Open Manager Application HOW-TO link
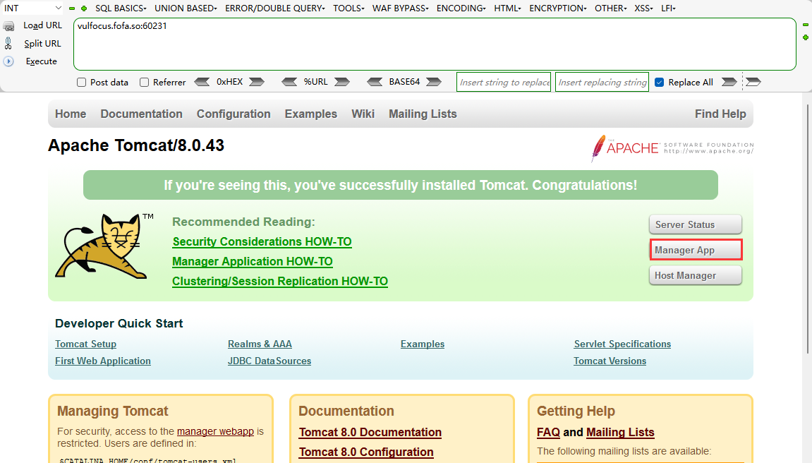Image resolution: width=812 pixels, height=463 pixels. click(x=252, y=262)
